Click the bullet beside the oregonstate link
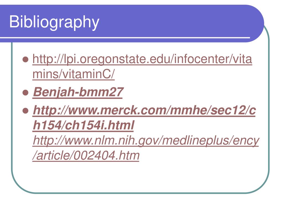The width and height of the screenshot is (283, 212). coord(25,59)
